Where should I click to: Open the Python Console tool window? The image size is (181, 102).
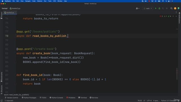point(56,97)
